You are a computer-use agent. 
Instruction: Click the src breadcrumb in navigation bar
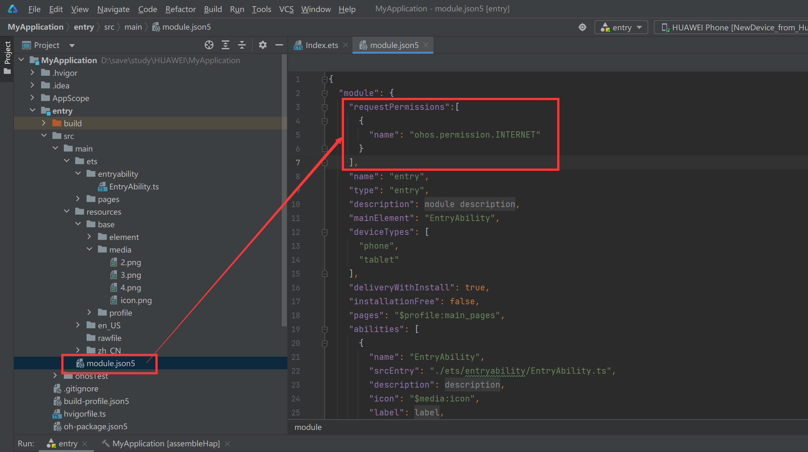coord(109,27)
